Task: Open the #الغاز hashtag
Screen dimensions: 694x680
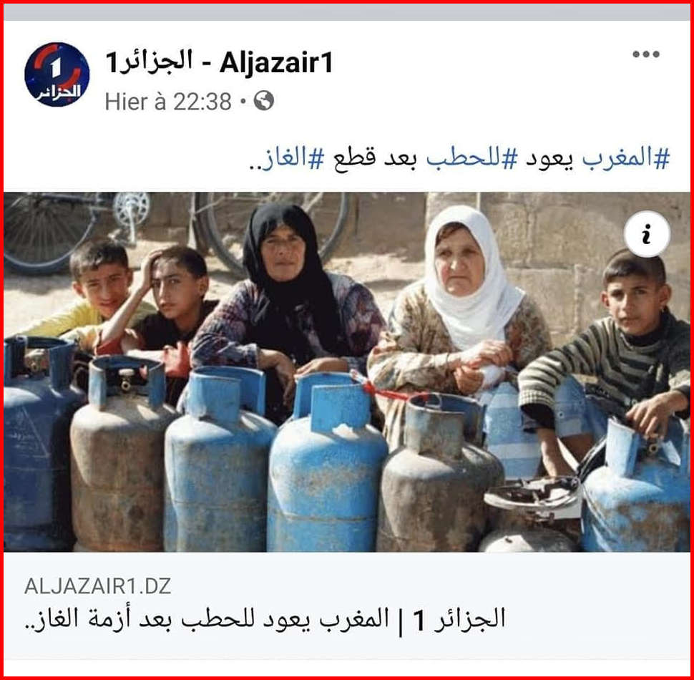Action: [292, 158]
